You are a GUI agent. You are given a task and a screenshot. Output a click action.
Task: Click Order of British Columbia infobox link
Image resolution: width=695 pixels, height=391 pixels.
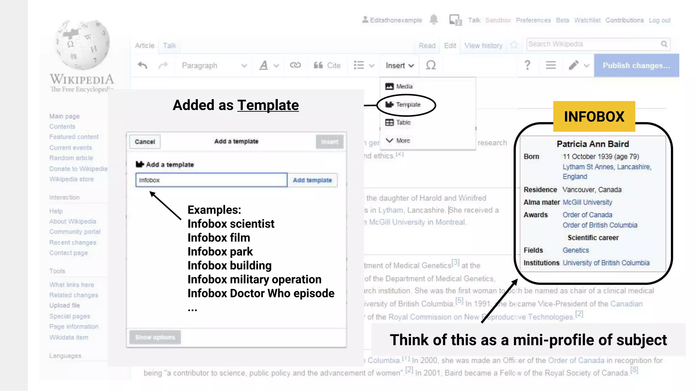click(600, 225)
